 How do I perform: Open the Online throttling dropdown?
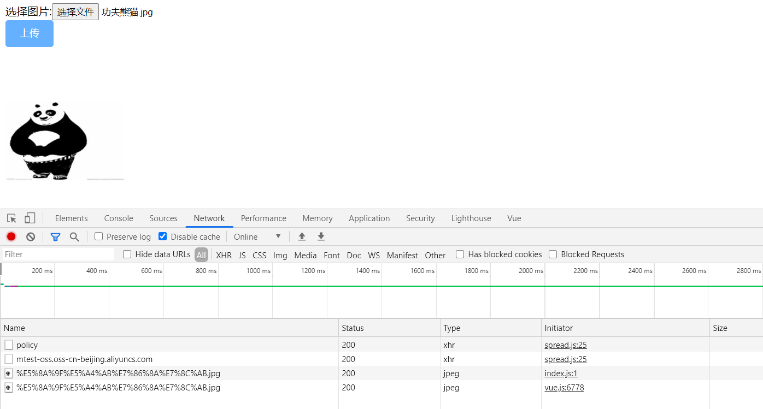[257, 236]
